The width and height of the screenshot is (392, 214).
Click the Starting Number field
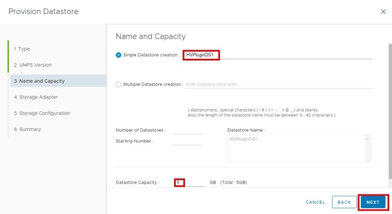188,141
